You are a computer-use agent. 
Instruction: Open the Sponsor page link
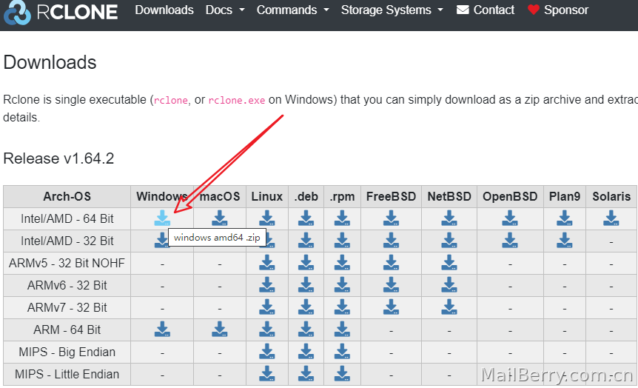click(558, 10)
